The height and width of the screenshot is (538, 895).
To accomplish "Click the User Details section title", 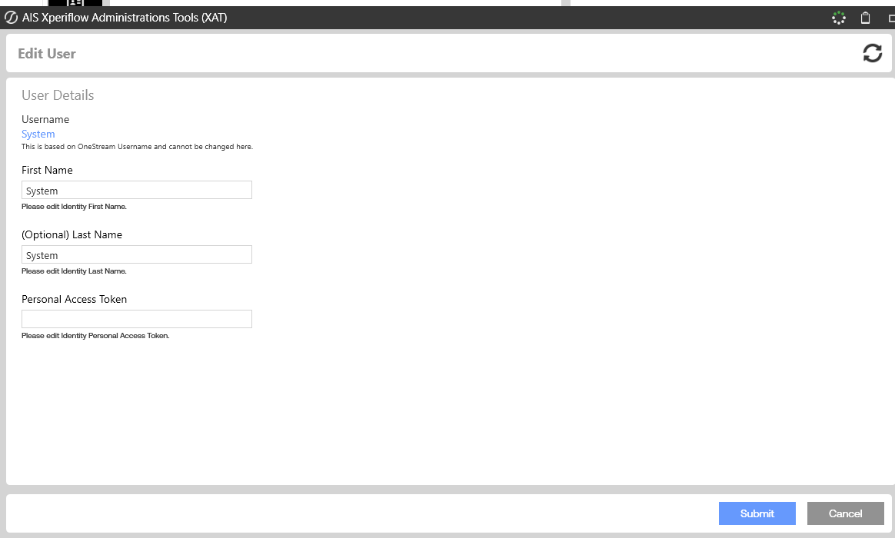I will (58, 95).
